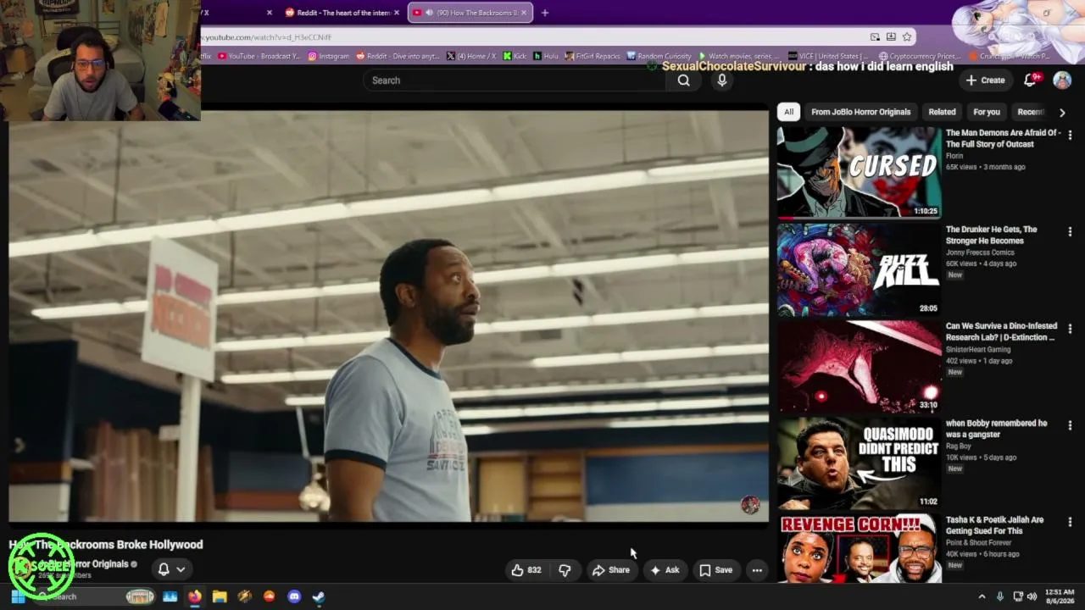Open options for 'Tasha K & Poetik Jallah' video
The height and width of the screenshot is (610, 1085).
[x=1070, y=522]
